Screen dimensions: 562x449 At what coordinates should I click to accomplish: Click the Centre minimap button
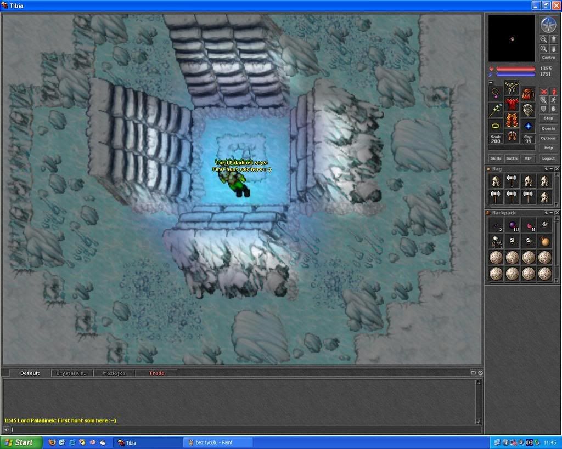click(548, 58)
